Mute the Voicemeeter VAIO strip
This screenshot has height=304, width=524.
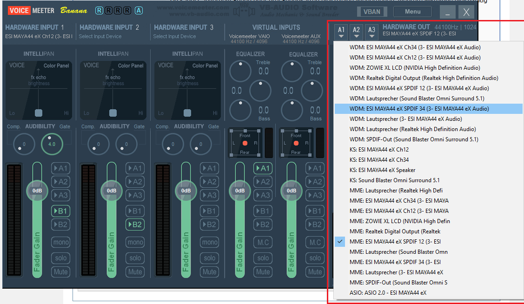pos(263,272)
